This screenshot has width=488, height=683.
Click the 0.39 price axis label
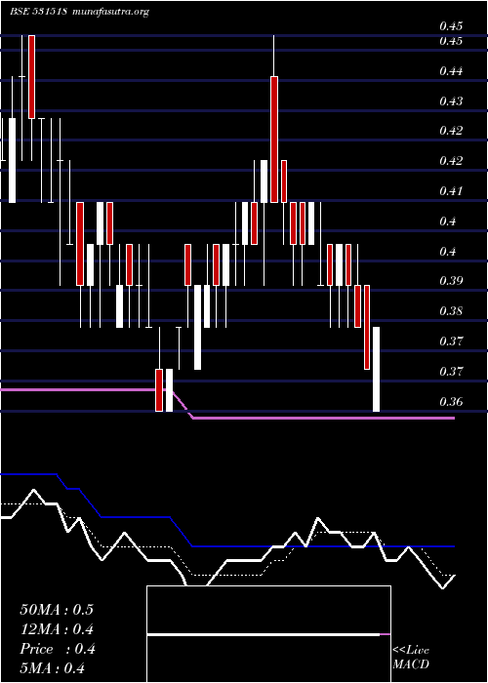[451, 281]
